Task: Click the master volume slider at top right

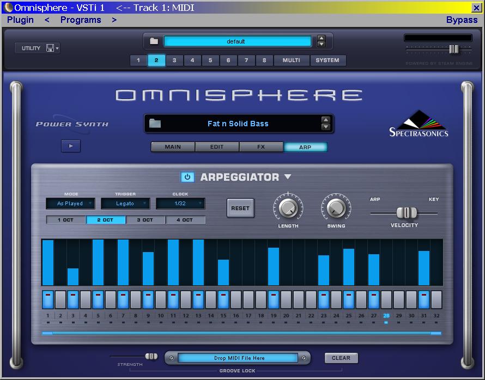Action: click(454, 49)
